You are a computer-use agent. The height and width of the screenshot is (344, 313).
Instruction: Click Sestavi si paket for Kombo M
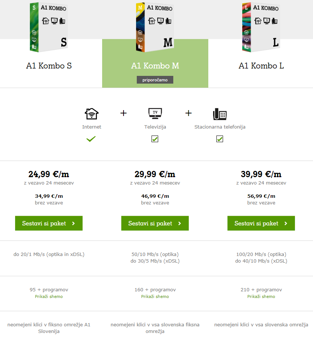[155, 223]
